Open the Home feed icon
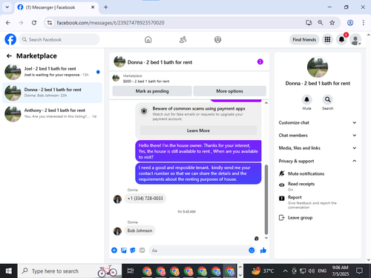This screenshot has width=371, height=278. click(148, 39)
